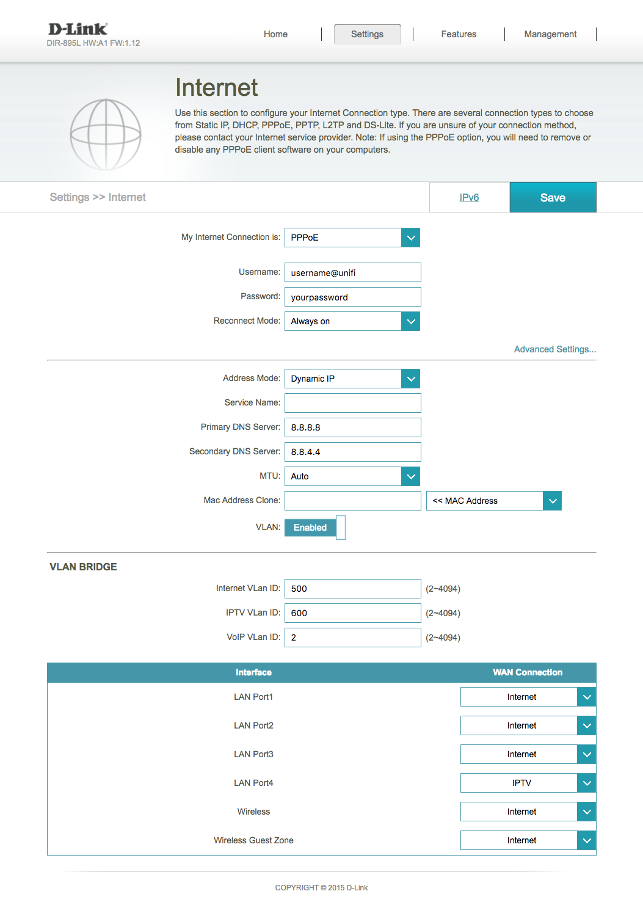Screen dimensions: 643x905
Task: Expand My Internet Connection dropdown
Action: click(411, 238)
